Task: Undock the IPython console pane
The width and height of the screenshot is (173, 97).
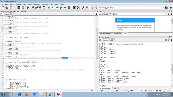Action: click(x=170, y=37)
